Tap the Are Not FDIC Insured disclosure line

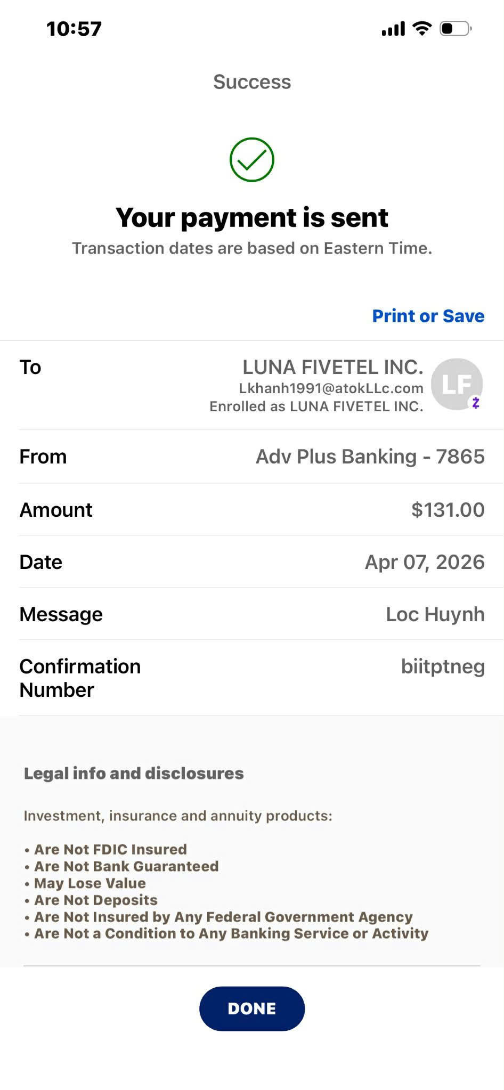click(105, 849)
